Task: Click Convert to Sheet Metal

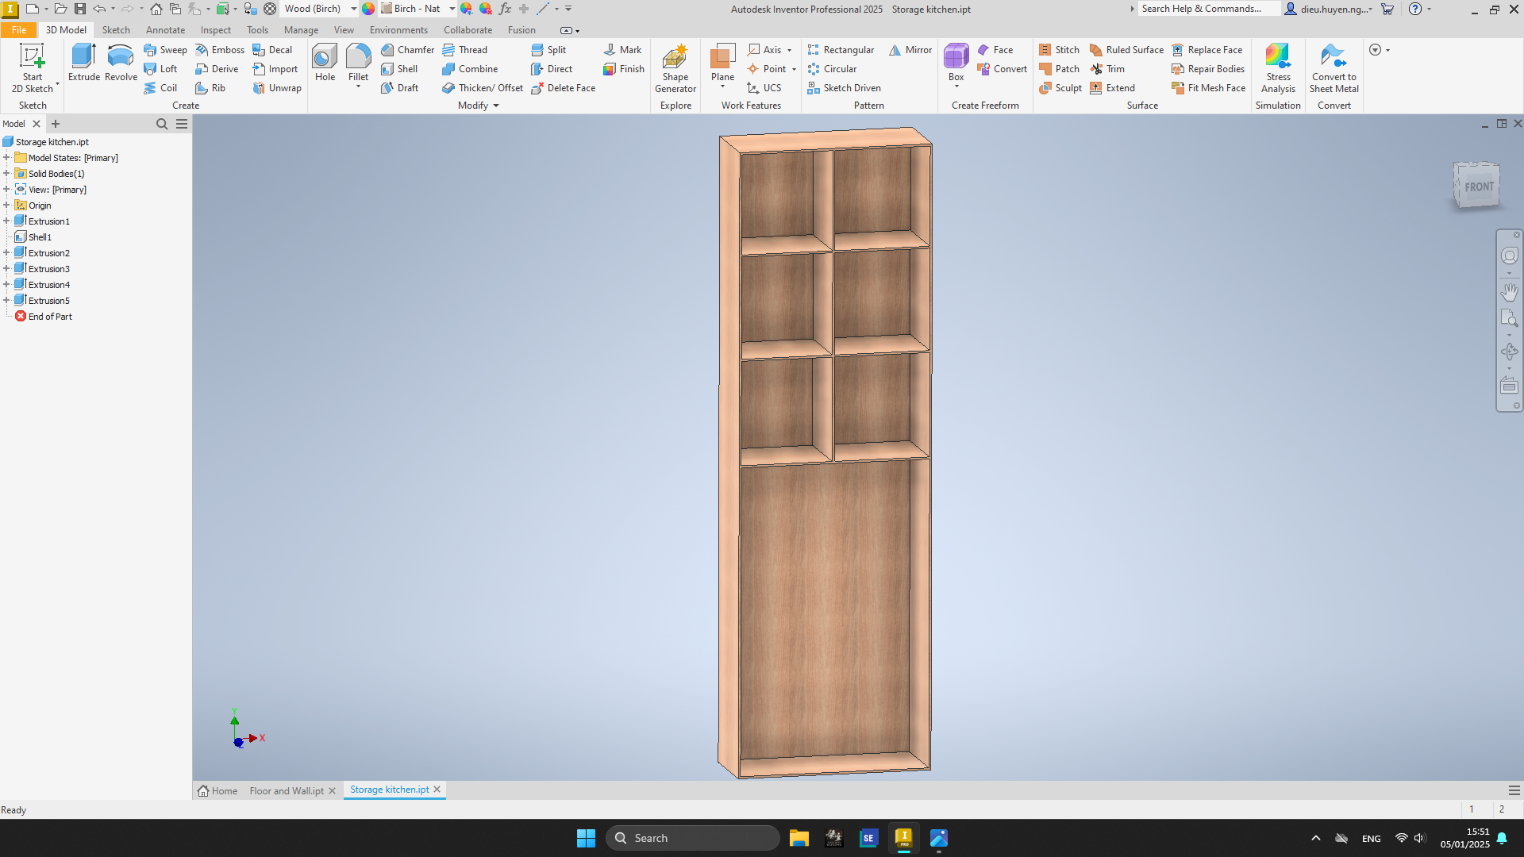Action: (x=1333, y=68)
